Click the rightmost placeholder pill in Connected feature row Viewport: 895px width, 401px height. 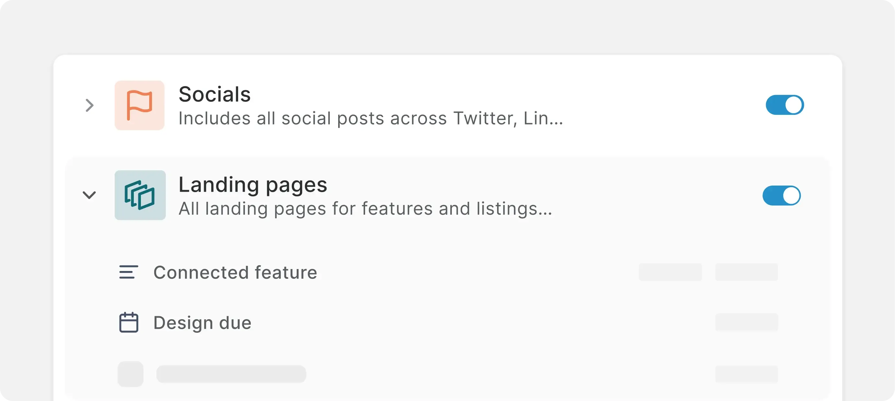[x=746, y=272]
